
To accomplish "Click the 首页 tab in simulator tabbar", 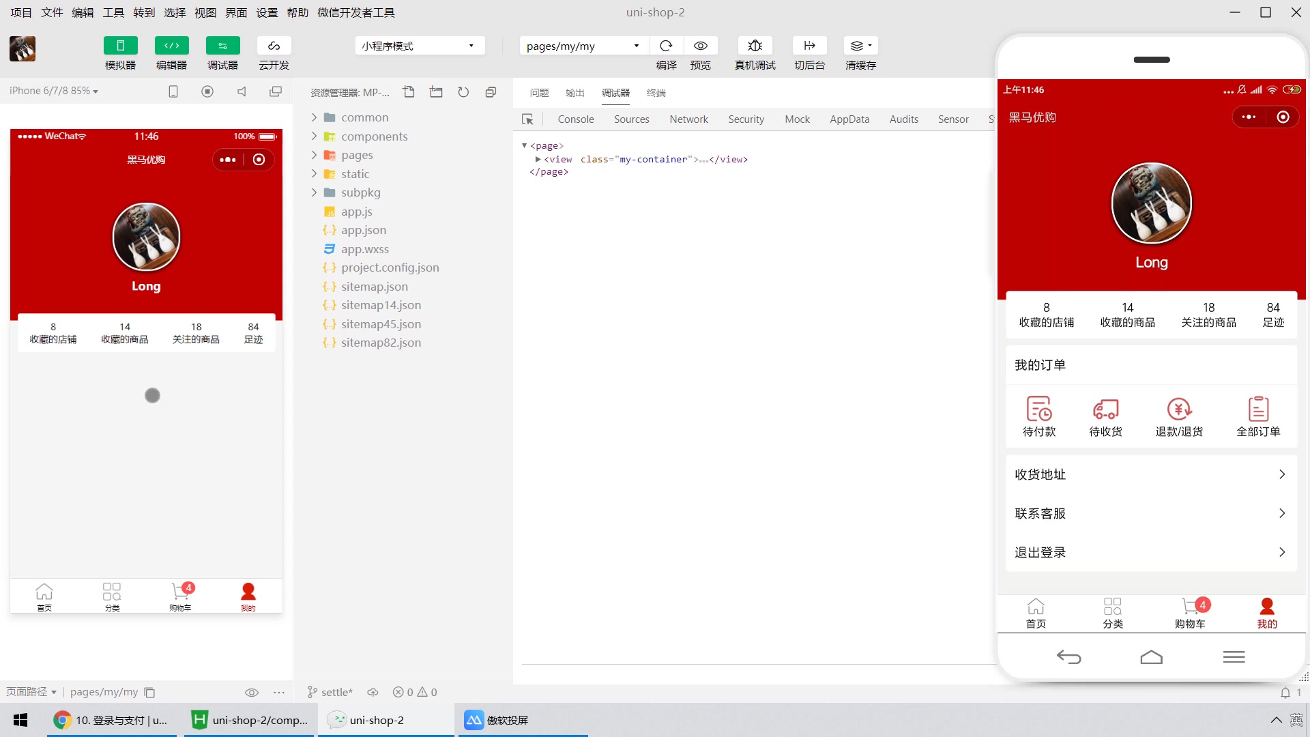I will (x=44, y=596).
